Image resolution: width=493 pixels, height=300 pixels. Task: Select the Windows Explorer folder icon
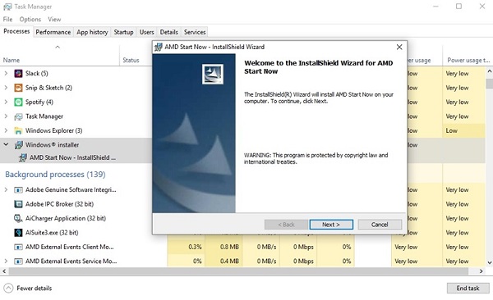(x=18, y=130)
